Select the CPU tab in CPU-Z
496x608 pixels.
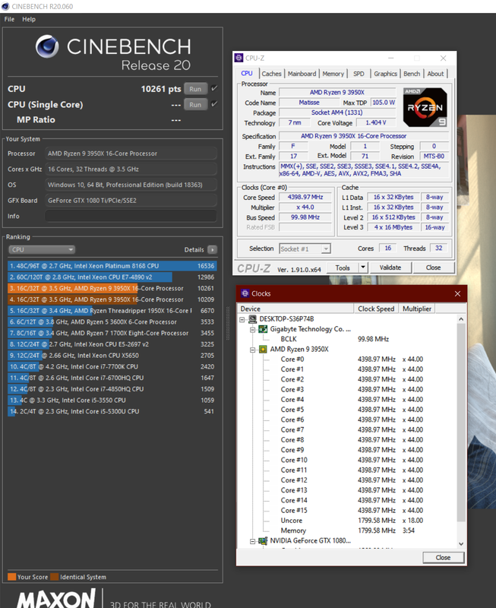247,73
